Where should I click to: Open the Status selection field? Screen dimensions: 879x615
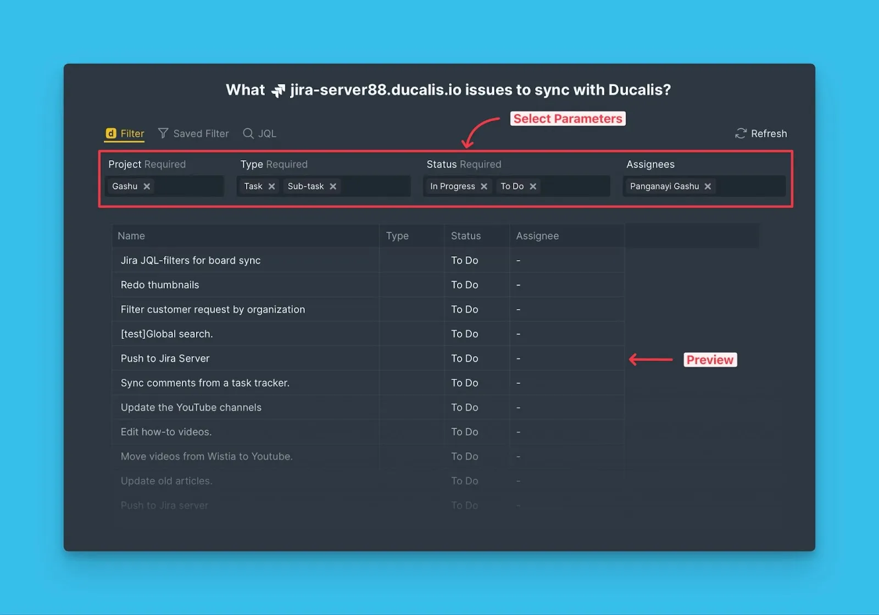[x=574, y=187]
